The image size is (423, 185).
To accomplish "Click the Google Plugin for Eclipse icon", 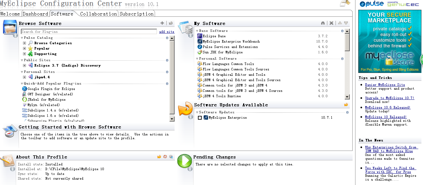I will [x=25, y=89].
